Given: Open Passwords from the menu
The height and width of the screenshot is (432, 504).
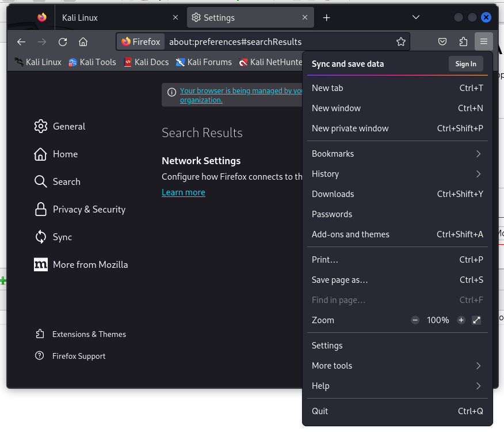Looking at the screenshot, I should coord(398,214).
